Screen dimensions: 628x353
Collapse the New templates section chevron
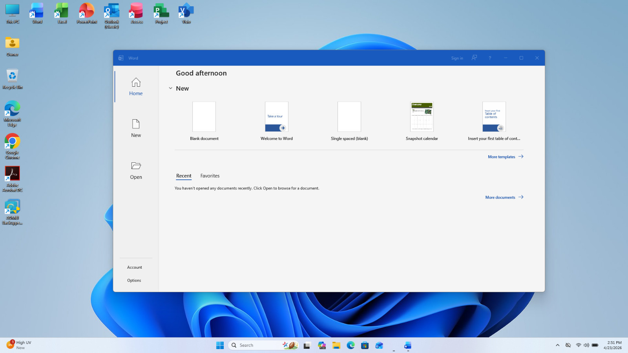tap(170, 88)
